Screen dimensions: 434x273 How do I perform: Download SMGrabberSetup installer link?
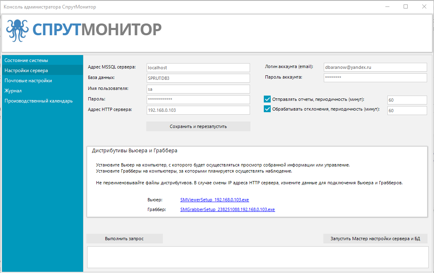coord(227,210)
